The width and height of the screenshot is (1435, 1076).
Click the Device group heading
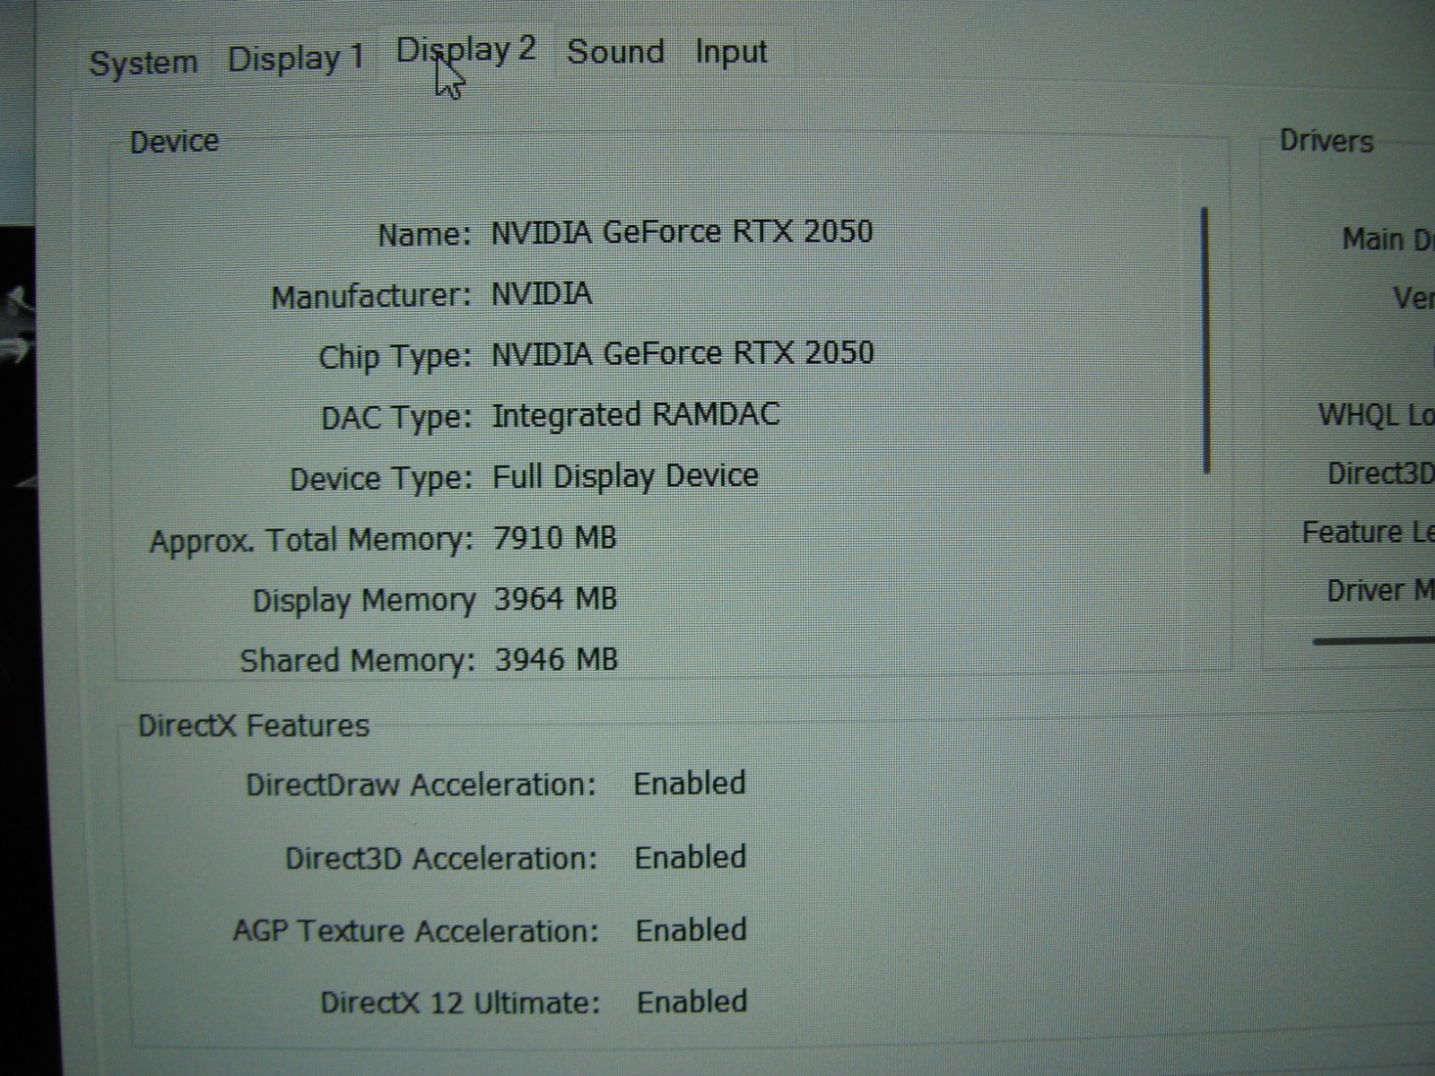coord(174,142)
